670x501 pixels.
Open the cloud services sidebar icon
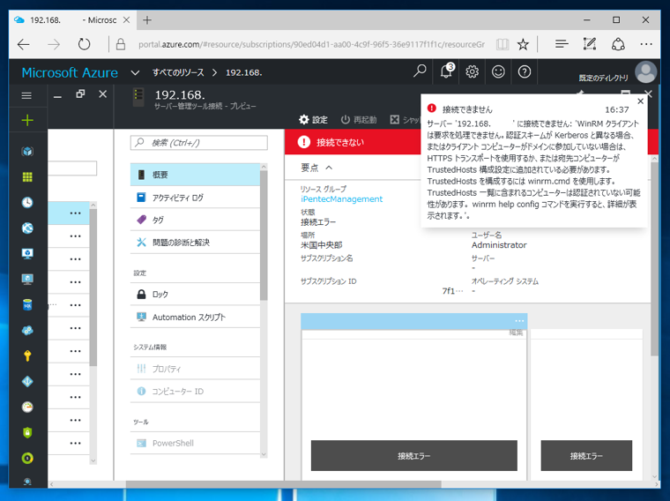tap(27, 331)
